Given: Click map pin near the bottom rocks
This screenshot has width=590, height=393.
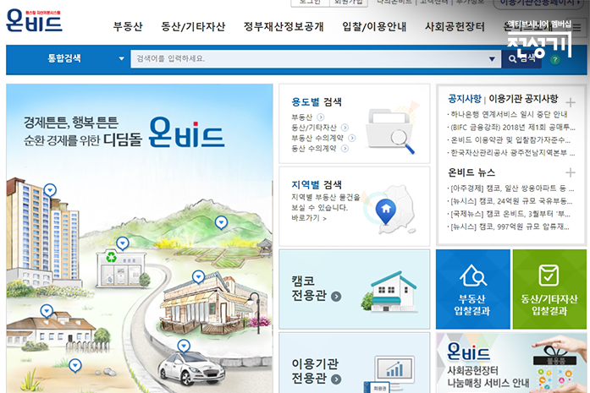Looking at the screenshot, I should (x=74, y=366).
